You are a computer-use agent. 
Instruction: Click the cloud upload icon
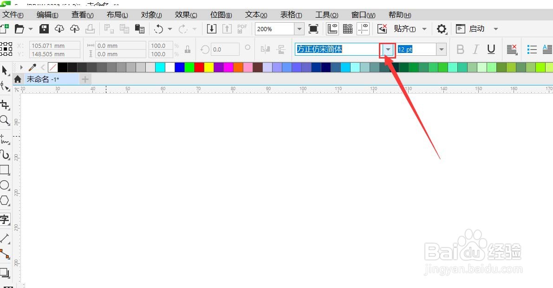coord(75,29)
